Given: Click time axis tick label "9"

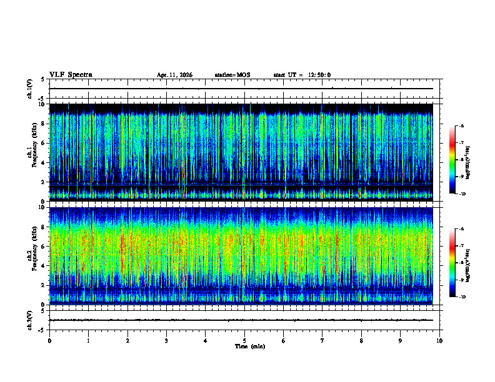Looking at the screenshot, I should (x=400, y=341).
